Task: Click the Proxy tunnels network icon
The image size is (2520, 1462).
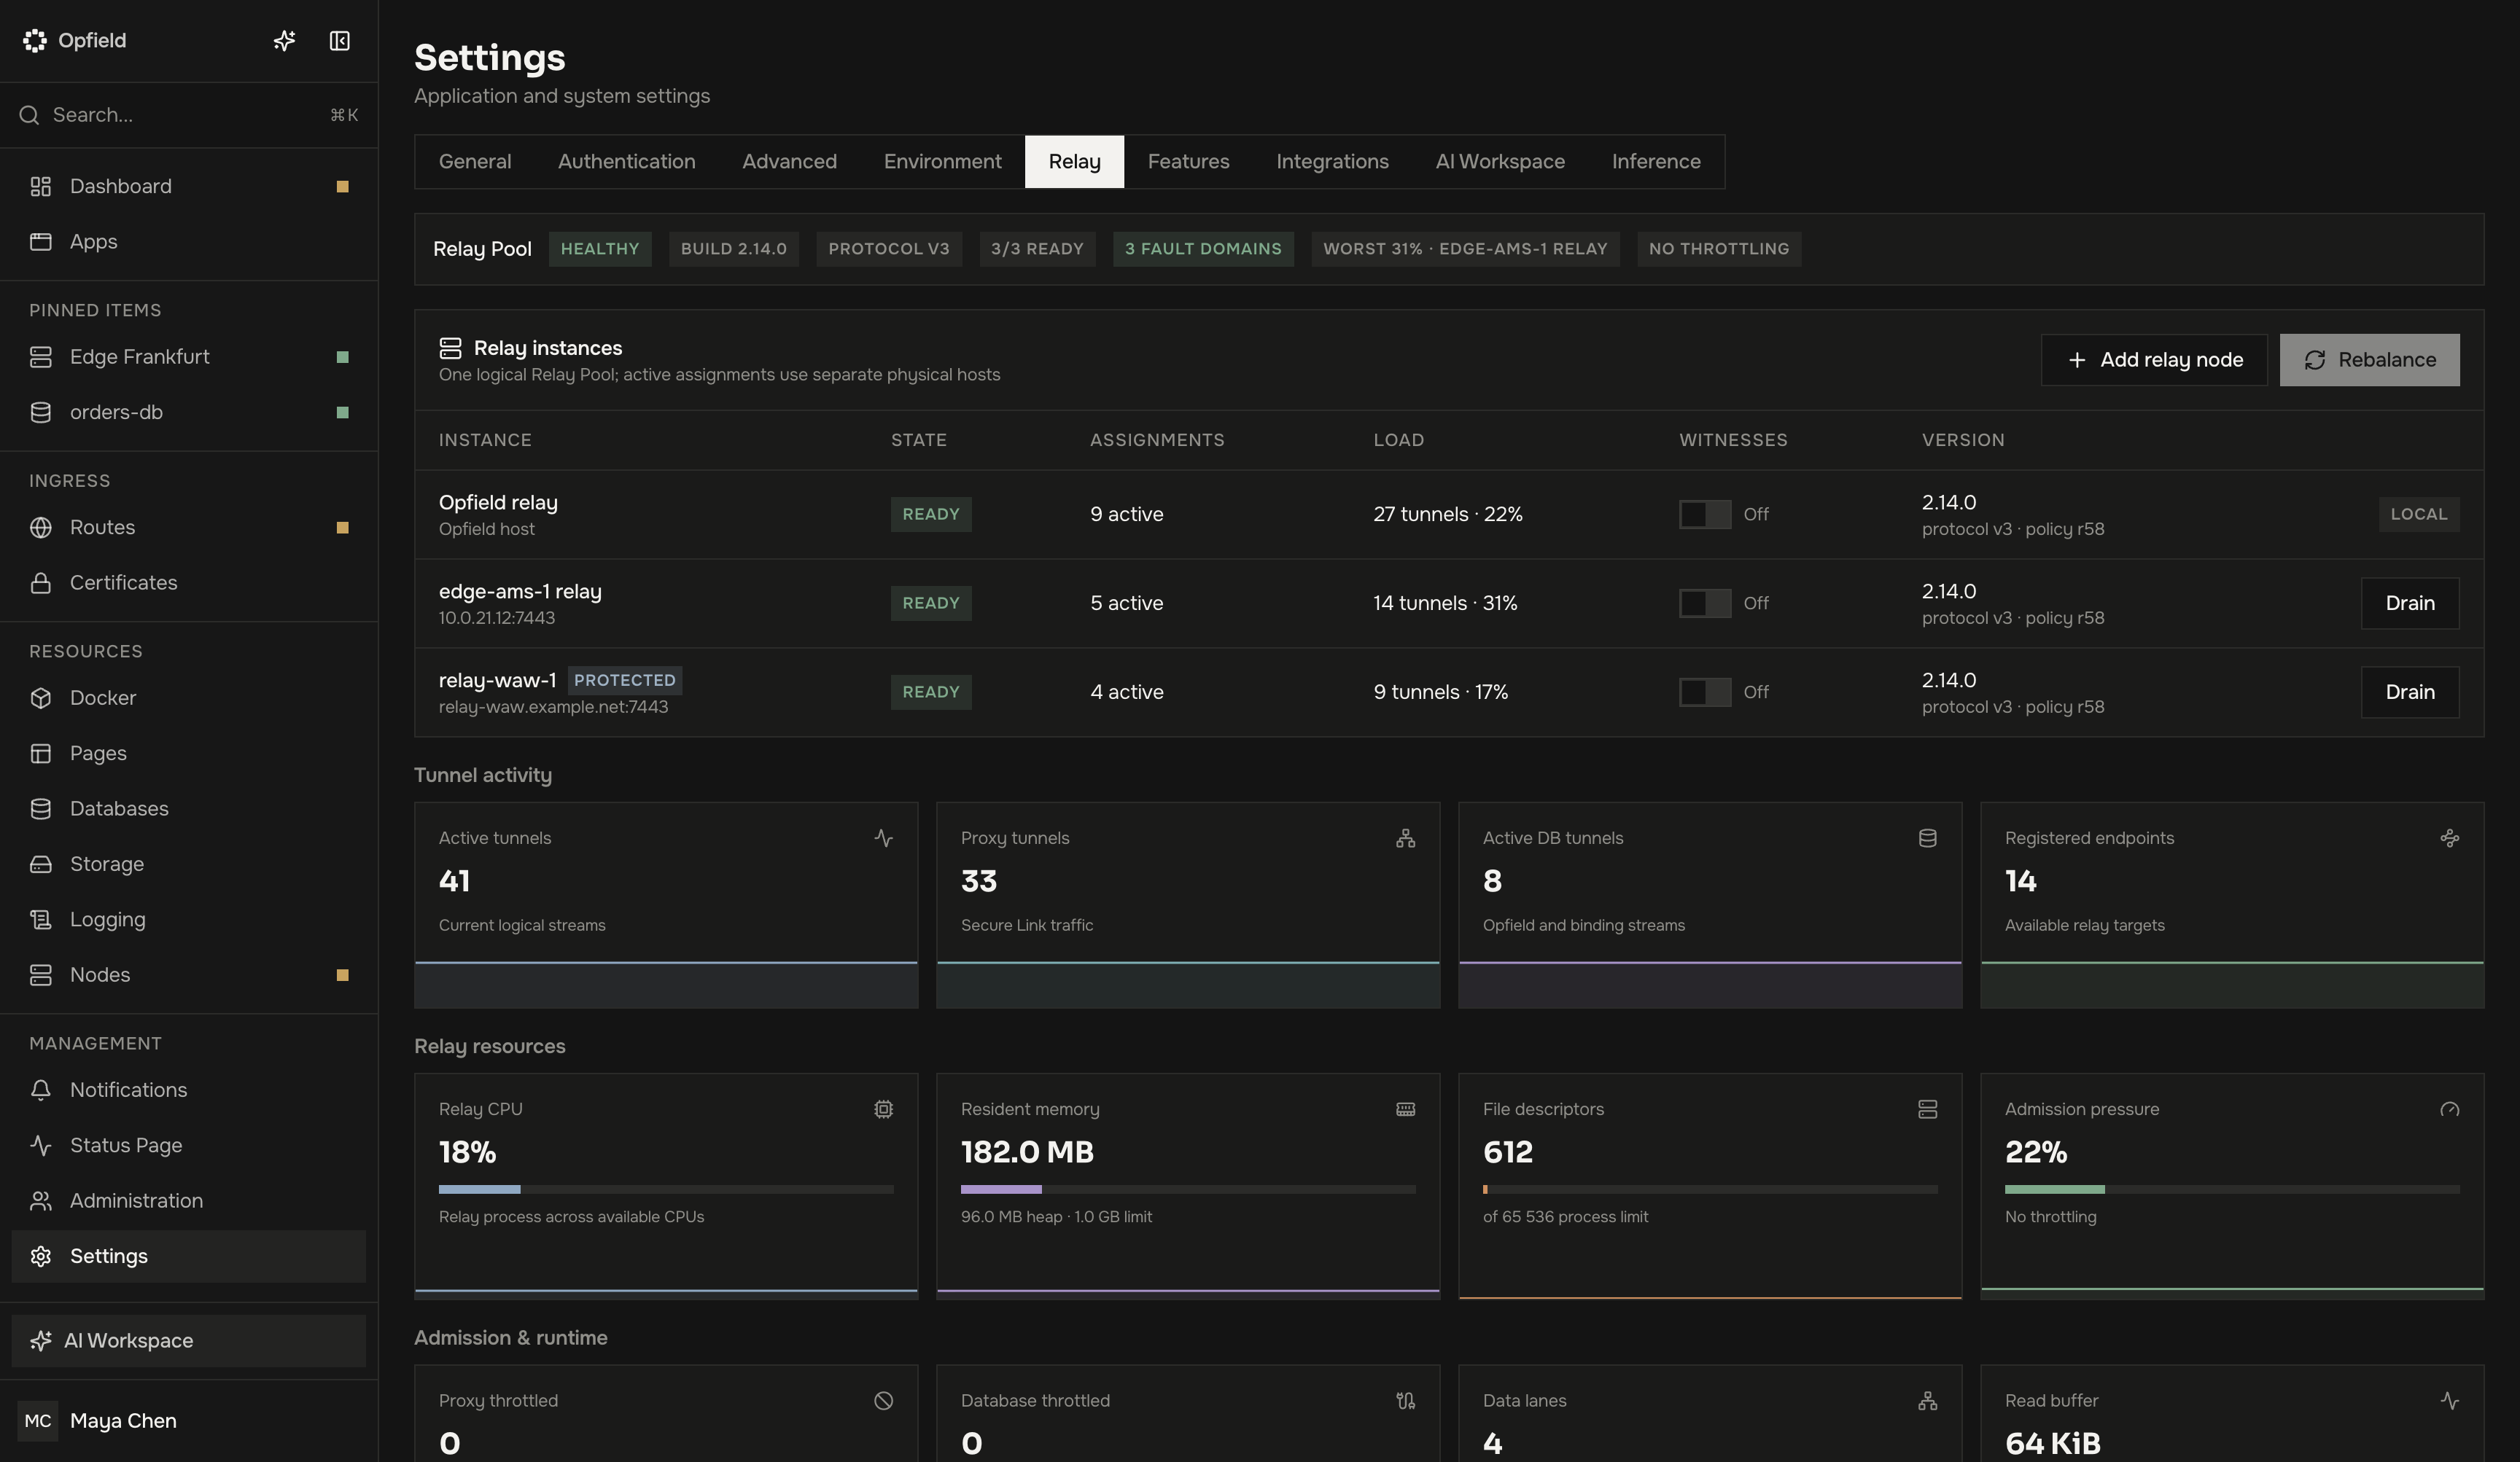Action: pyautogui.click(x=1406, y=838)
